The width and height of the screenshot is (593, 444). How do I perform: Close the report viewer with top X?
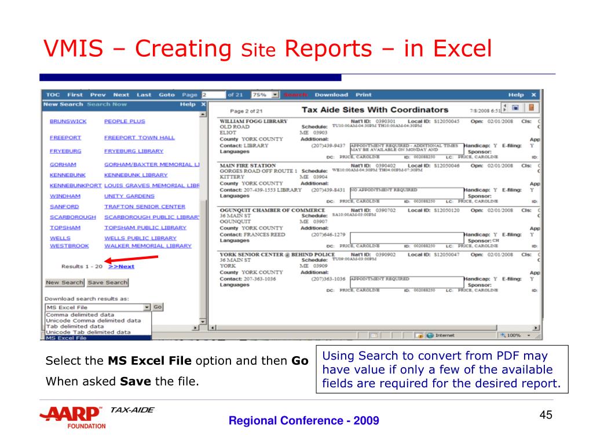coord(533,95)
